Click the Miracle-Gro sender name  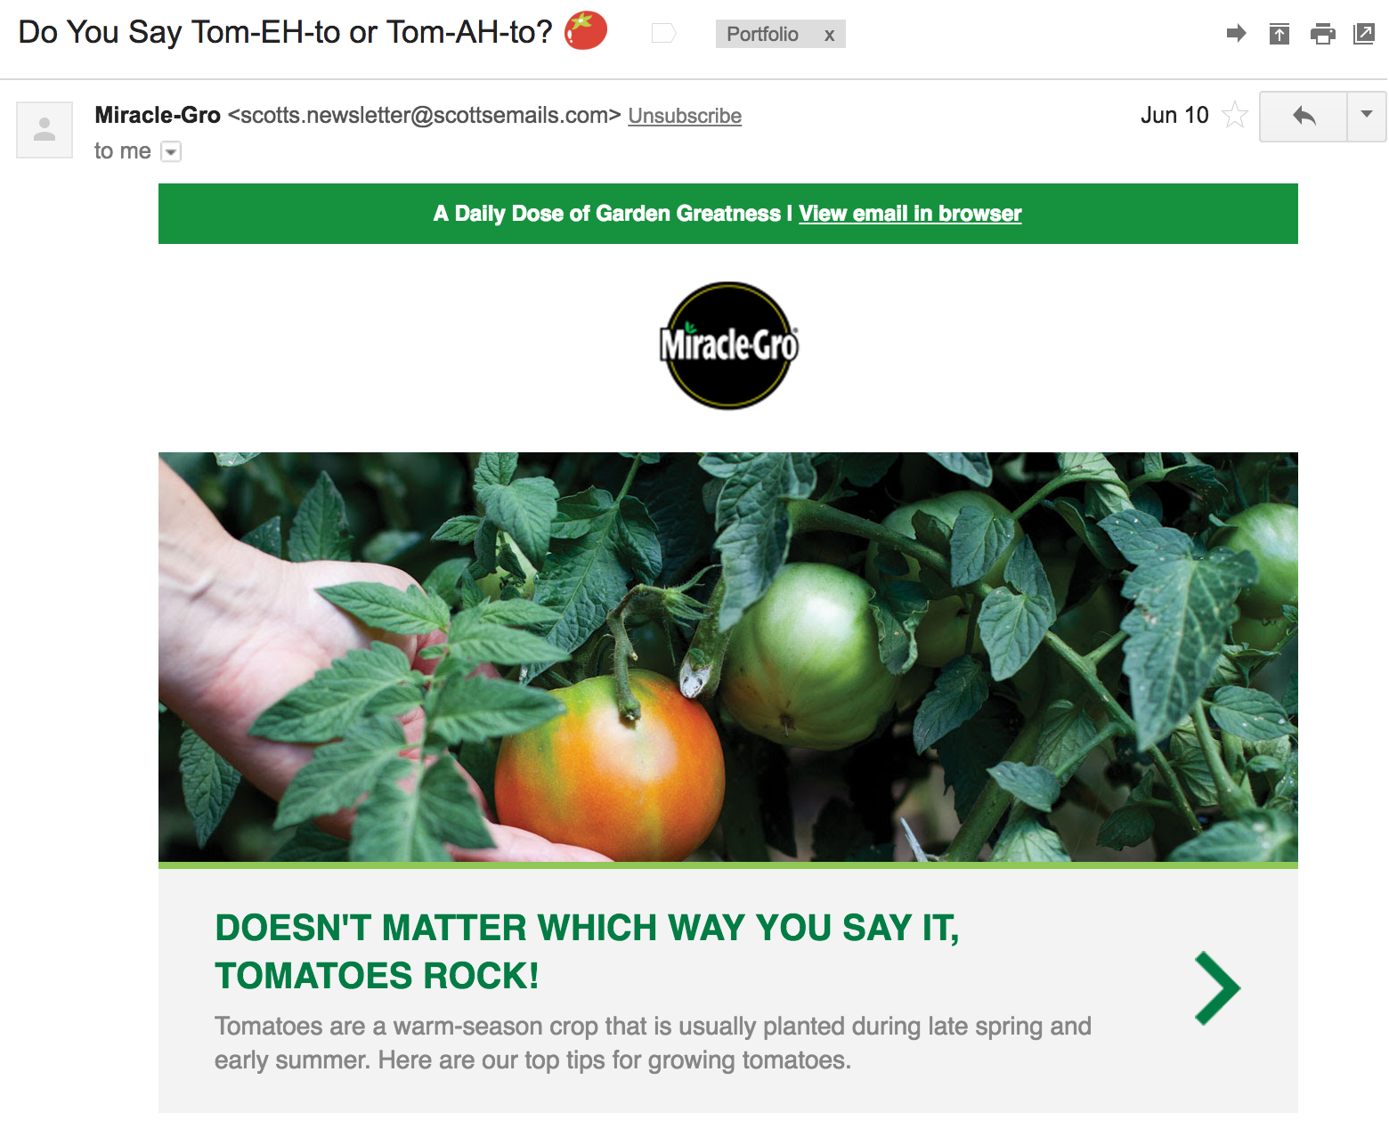click(158, 115)
